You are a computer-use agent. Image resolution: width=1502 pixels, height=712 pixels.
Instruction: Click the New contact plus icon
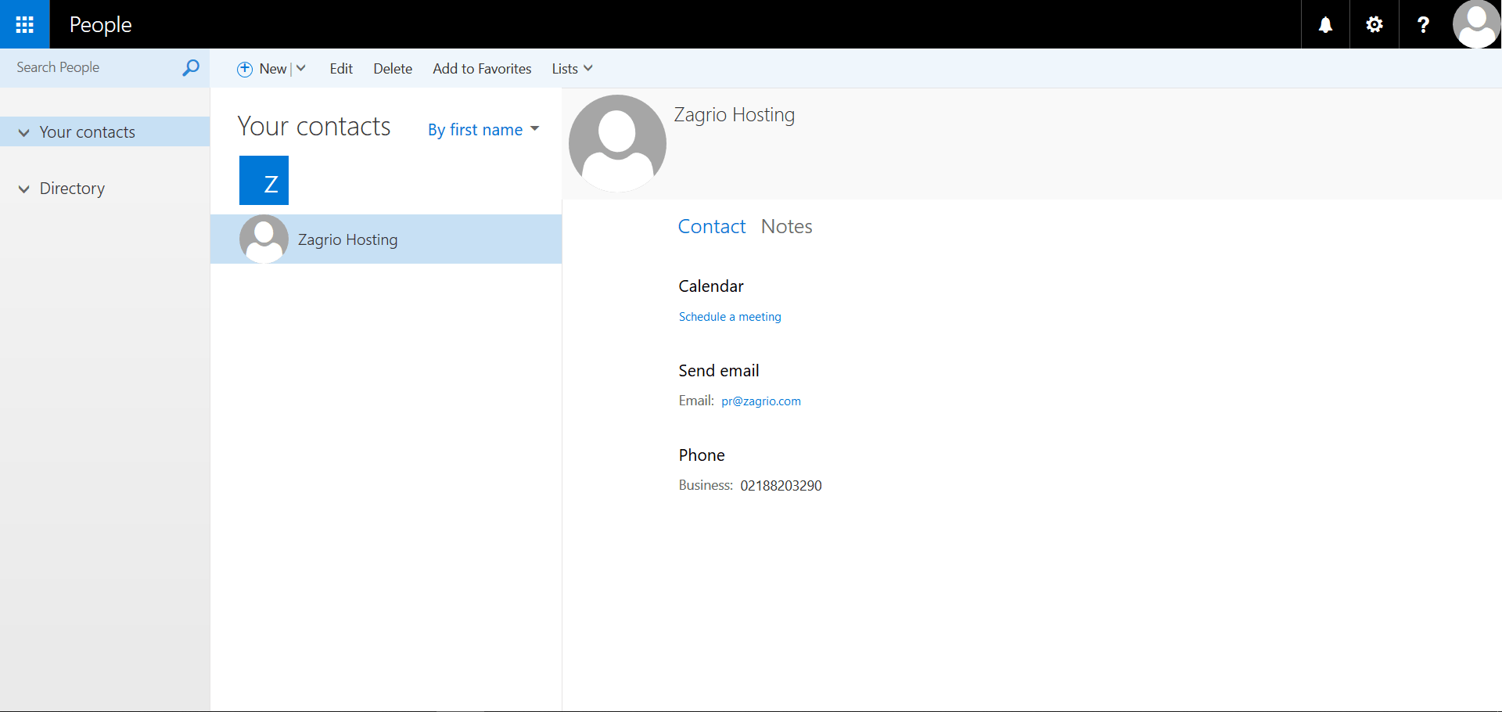245,69
